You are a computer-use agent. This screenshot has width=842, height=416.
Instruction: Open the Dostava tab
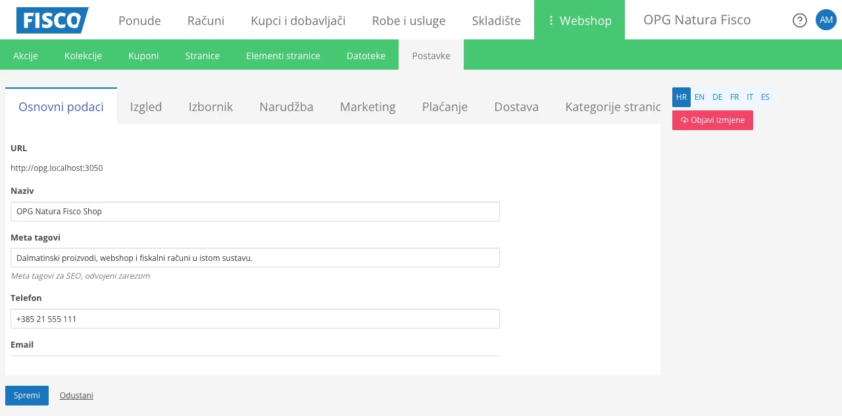(x=516, y=106)
